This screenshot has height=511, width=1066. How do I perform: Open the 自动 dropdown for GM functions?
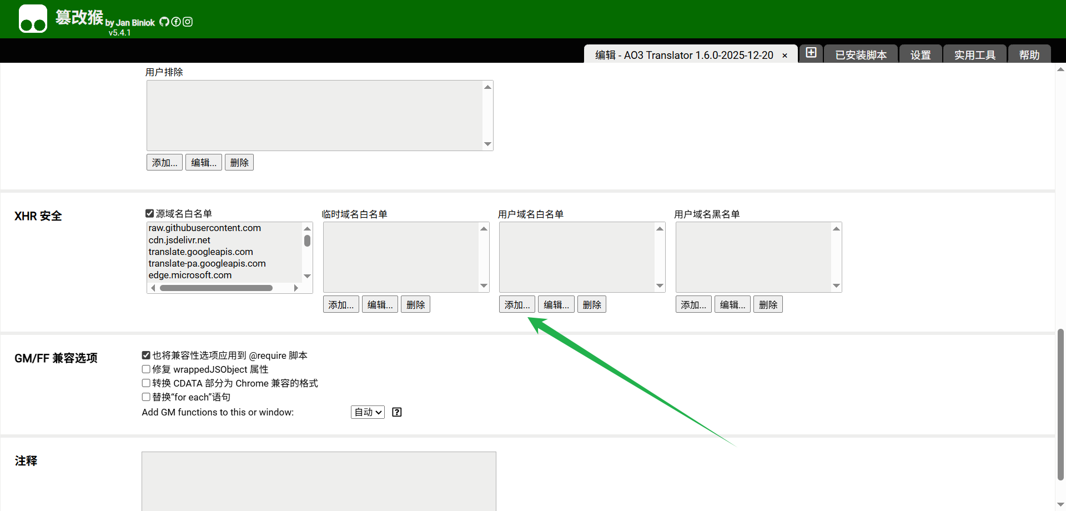368,412
